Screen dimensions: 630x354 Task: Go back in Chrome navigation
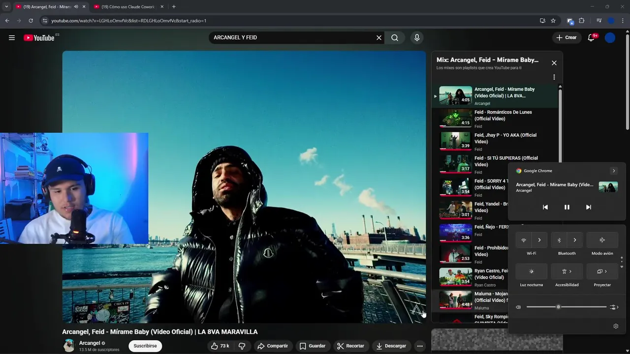coord(7,21)
